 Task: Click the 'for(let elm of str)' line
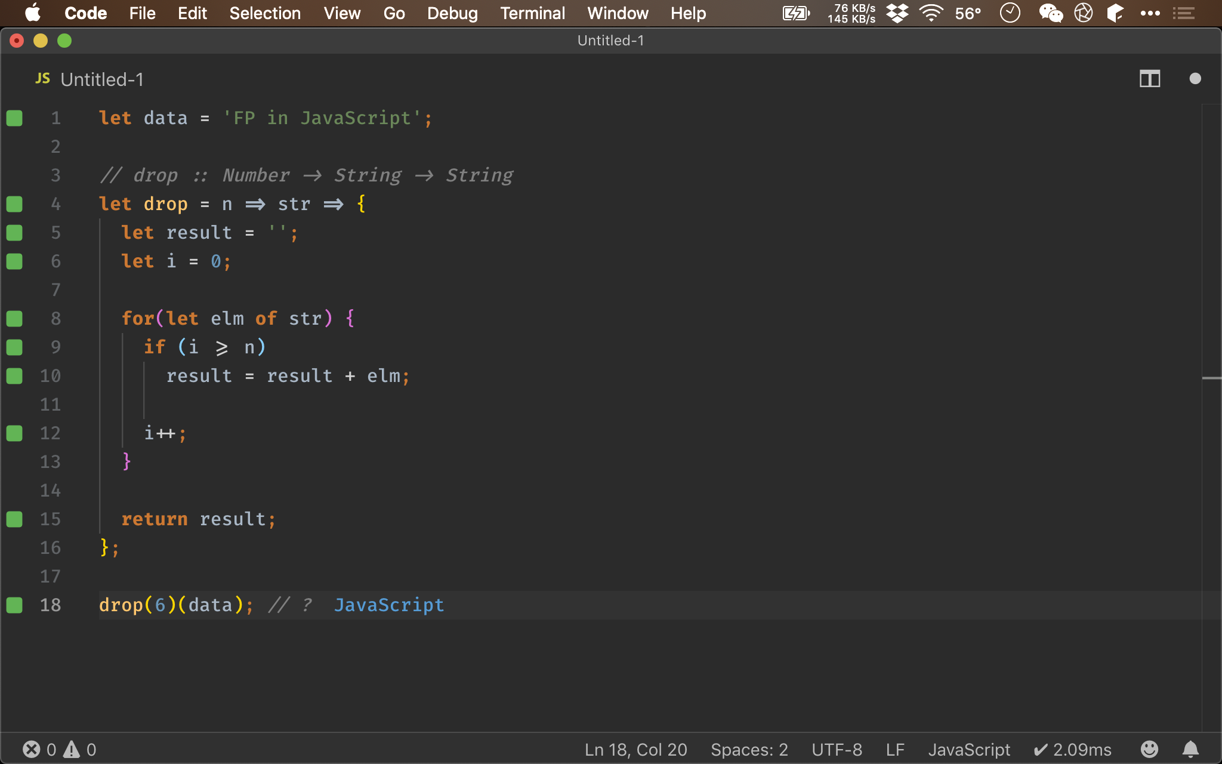click(237, 319)
